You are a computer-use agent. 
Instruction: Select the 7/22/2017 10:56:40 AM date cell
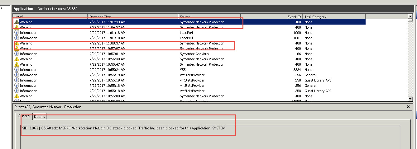108,59
